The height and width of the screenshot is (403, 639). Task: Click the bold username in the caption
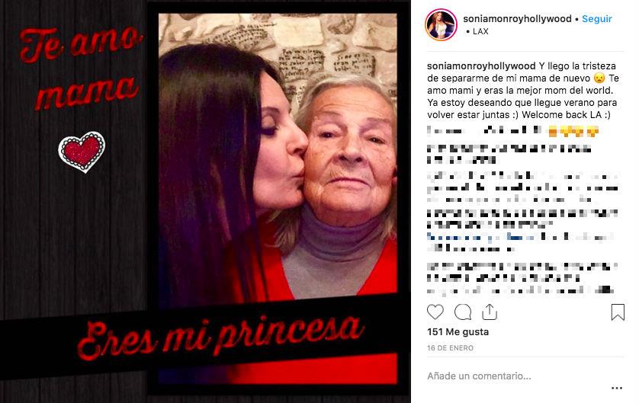(x=481, y=66)
